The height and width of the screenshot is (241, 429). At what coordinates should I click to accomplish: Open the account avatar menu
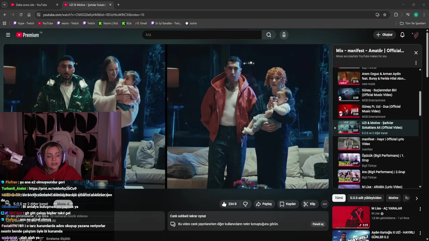pos(416,35)
